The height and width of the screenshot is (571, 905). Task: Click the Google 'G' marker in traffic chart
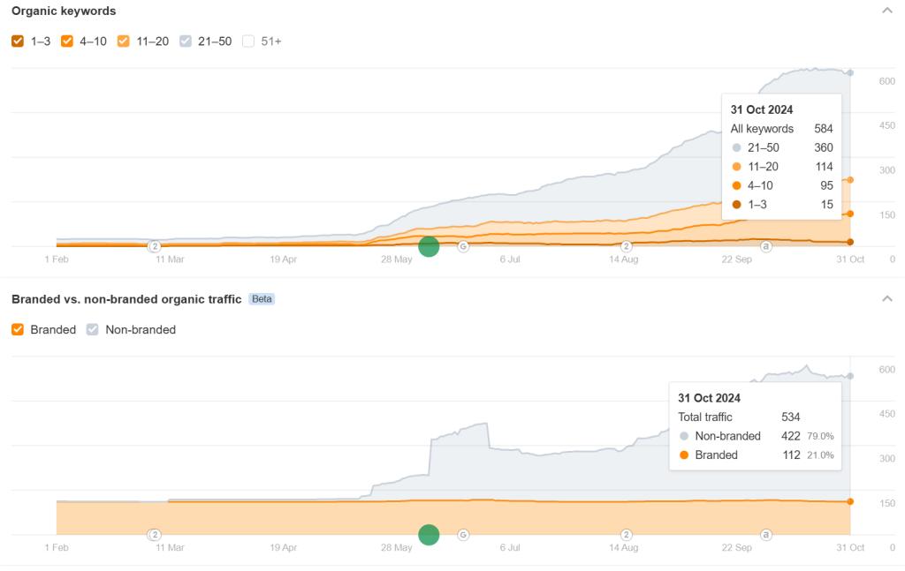[x=463, y=535]
